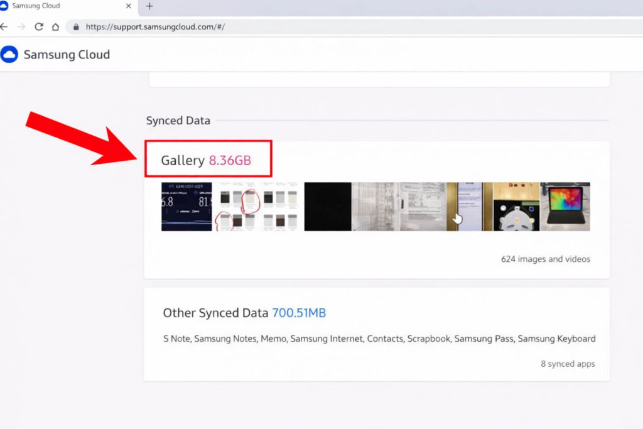Go back using the browser back arrow

(x=4, y=27)
